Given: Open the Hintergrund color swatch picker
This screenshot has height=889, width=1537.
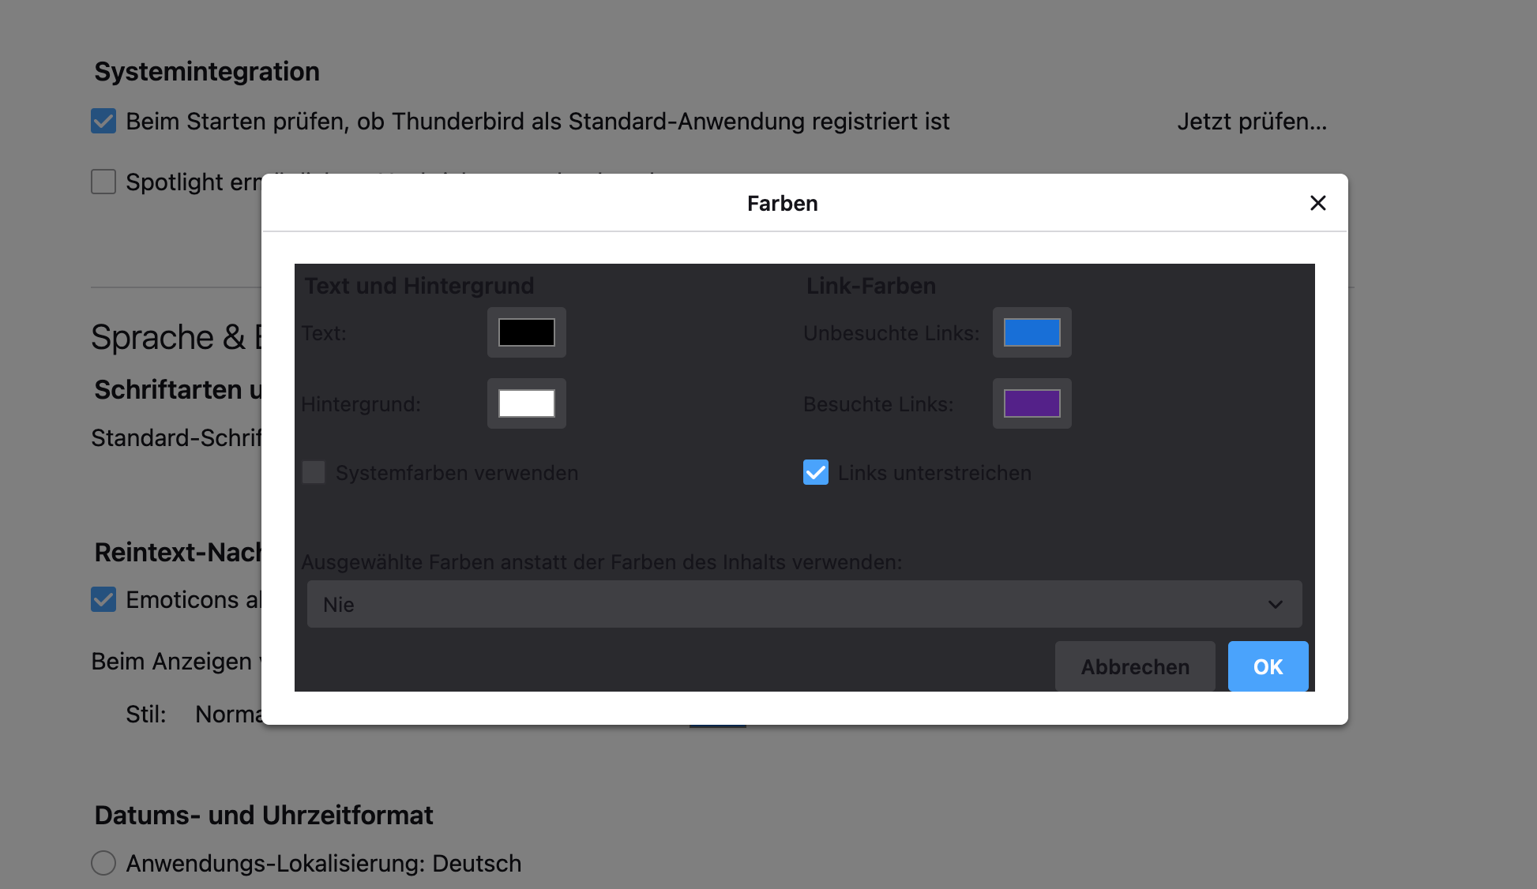Looking at the screenshot, I should click(x=526, y=403).
